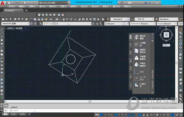Switch to the 布局2 layout tab
The image size is (184, 117).
pyautogui.click(x=22, y=114)
